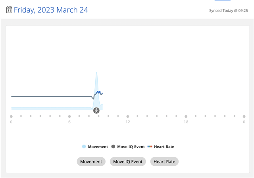Click the Synced Today @ 09:25 status text
Screen dimensions: 254x178
coord(228,11)
